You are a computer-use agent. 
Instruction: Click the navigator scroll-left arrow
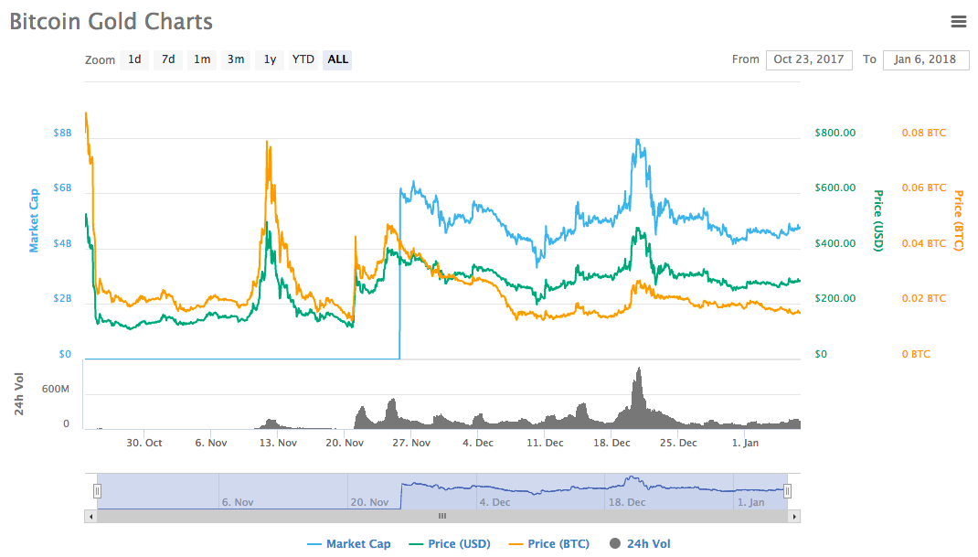tap(91, 517)
